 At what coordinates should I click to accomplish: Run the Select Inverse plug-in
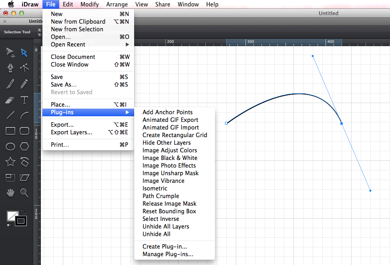[x=174, y=219]
